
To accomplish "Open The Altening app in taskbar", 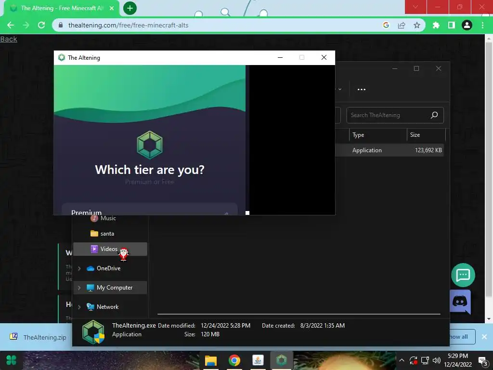I will 281,360.
